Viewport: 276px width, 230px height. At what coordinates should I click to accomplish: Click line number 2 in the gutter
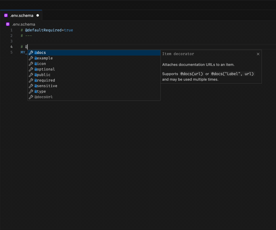click(x=11, y=36)
